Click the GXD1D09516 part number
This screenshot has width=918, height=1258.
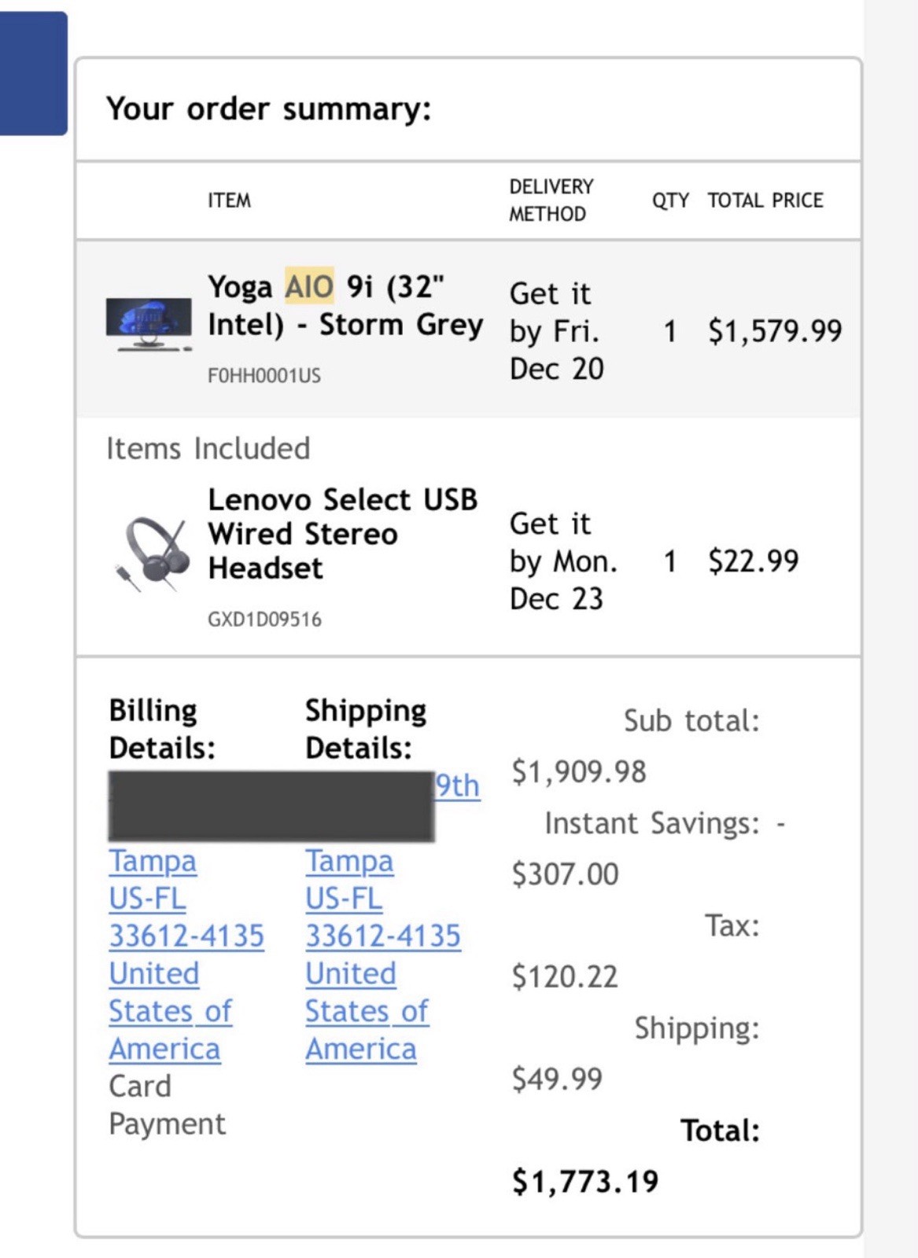point(264,619)
